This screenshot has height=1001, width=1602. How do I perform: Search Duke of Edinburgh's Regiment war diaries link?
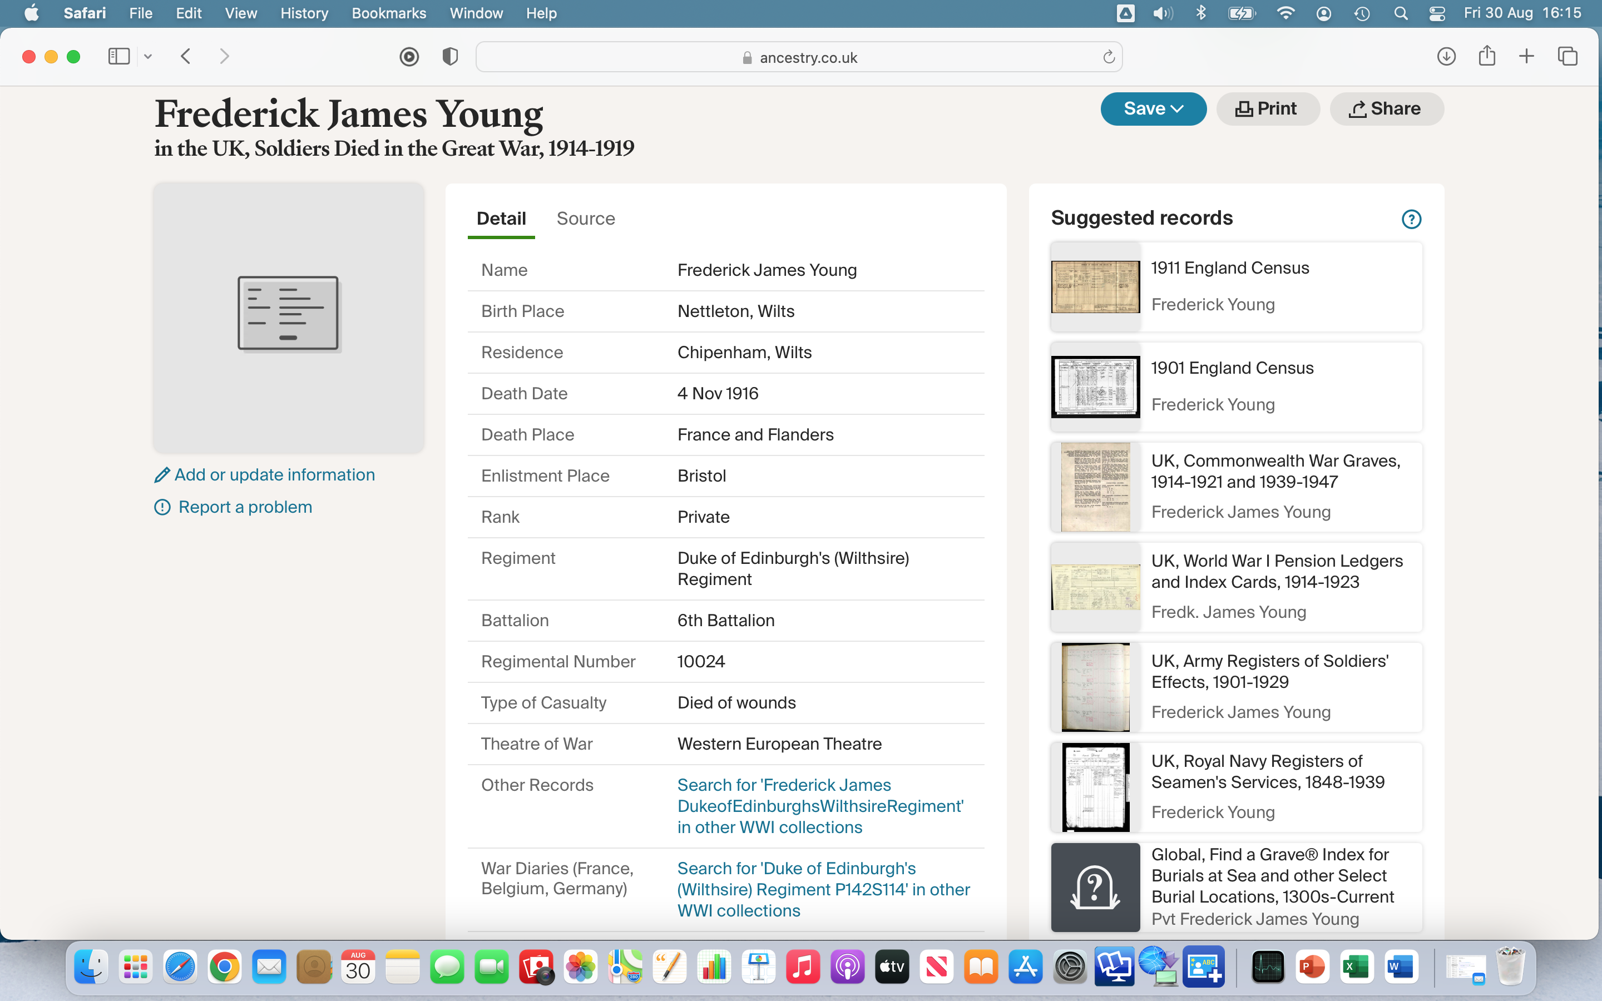coord(823,889)
